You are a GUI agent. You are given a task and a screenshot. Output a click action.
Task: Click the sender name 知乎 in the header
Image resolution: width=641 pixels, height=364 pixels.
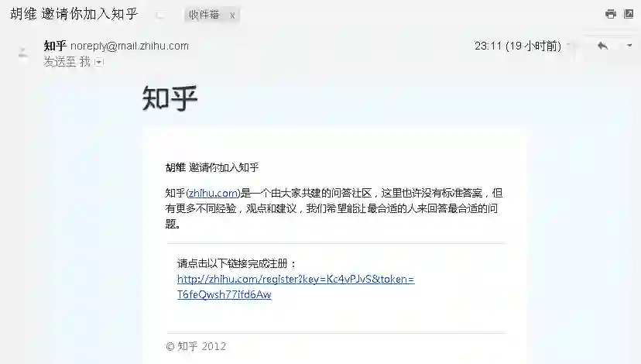click(55, 46)
